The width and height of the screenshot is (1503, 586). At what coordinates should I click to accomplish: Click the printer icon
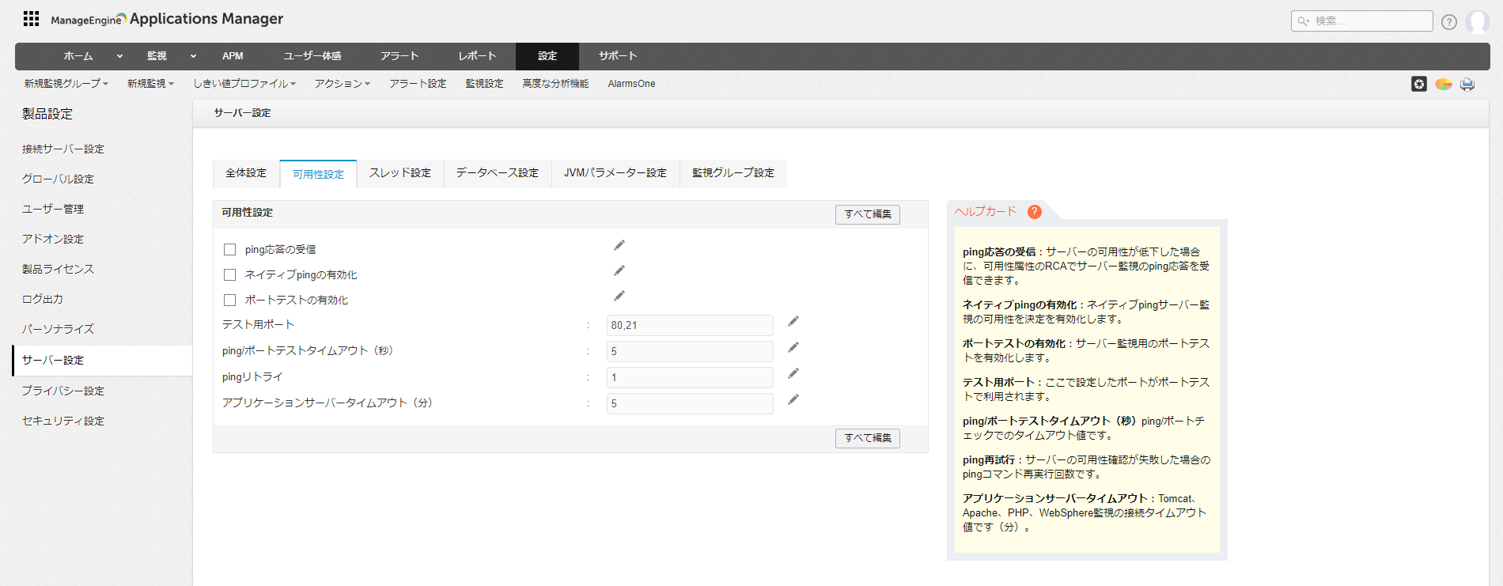coord(1467,84)
